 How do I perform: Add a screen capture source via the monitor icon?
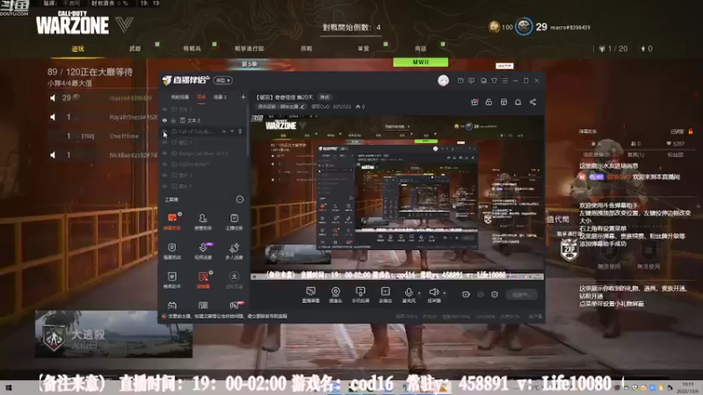tap(311, 294)
